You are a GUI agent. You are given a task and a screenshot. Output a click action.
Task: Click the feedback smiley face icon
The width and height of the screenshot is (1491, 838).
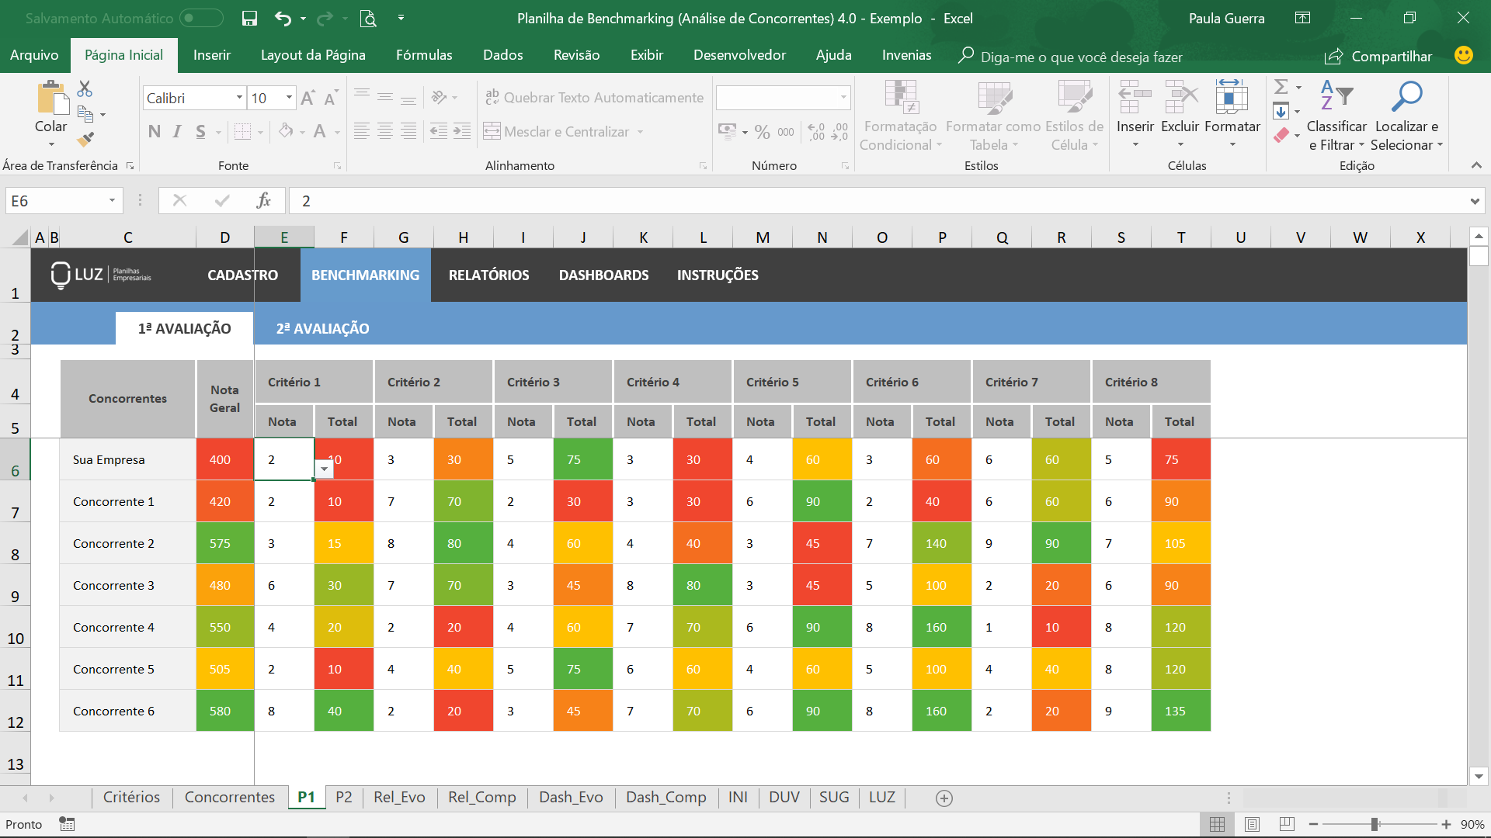[1464, 55]
